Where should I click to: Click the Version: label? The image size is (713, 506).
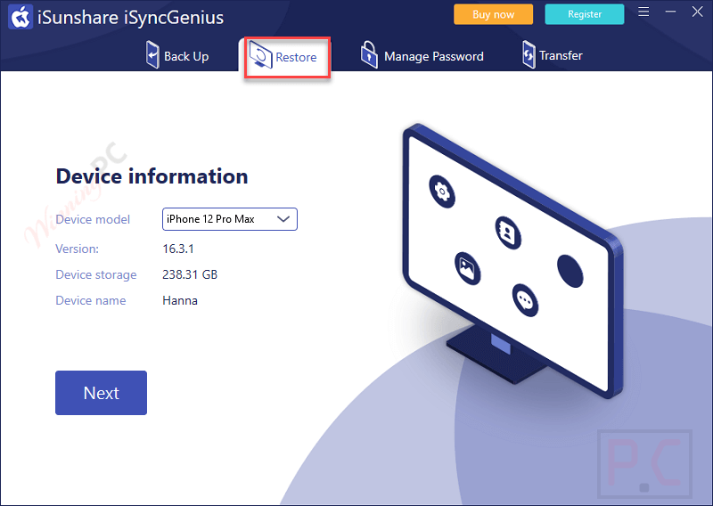[77, 249]
